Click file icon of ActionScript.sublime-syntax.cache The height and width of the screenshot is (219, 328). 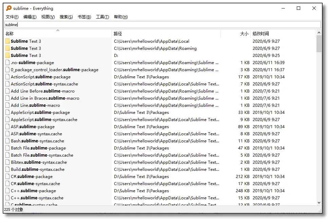(7, 84)
